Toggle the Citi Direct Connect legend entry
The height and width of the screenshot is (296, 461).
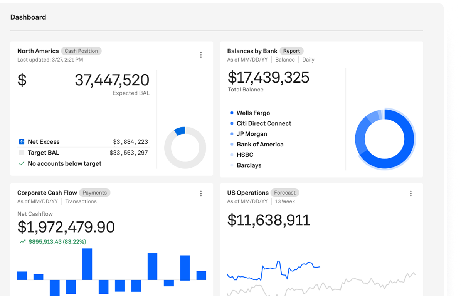(x=264, y=123)
